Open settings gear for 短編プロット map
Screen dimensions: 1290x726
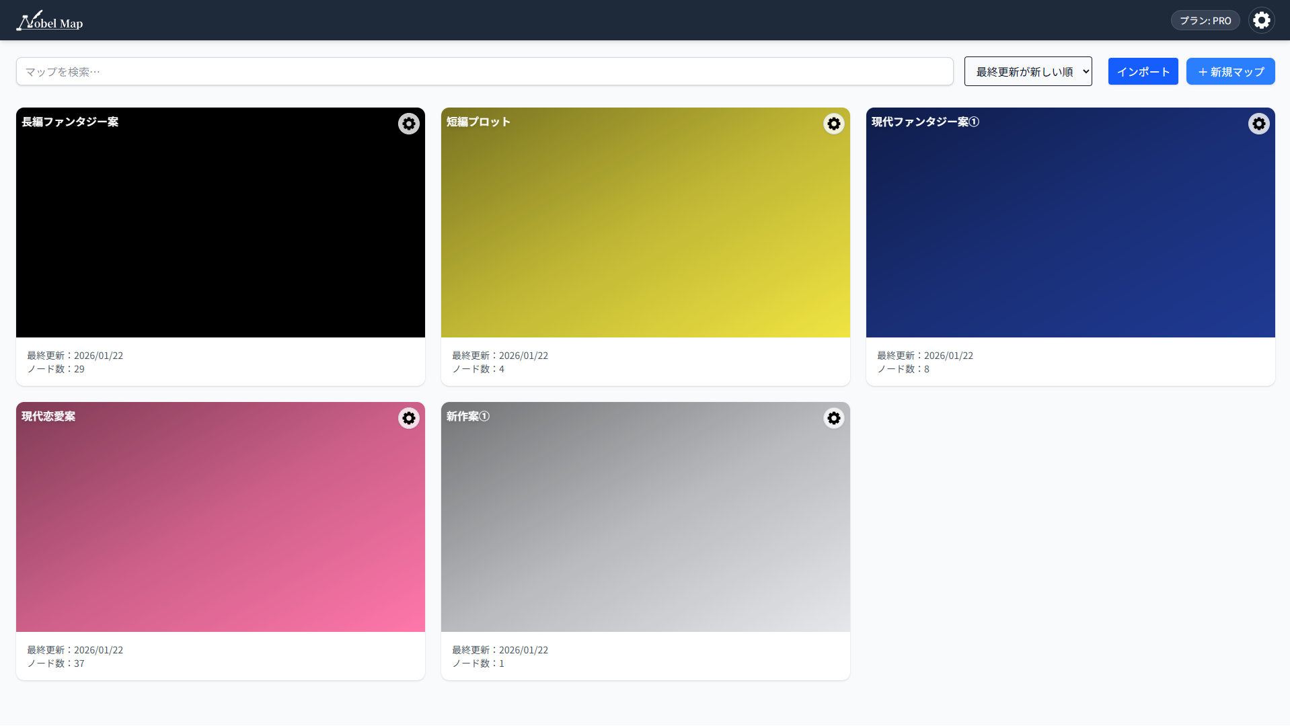point(833,124)
